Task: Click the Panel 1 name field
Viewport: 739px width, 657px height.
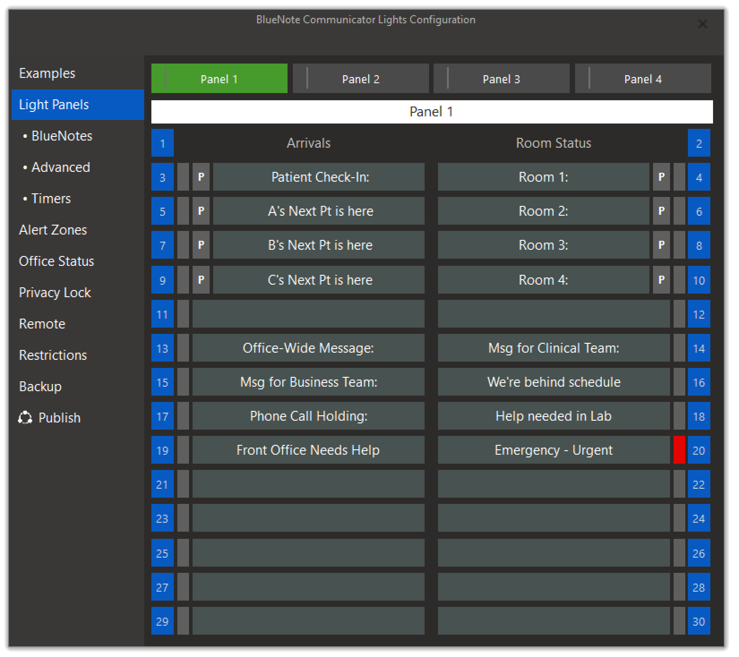Action: [x=432, y=111]
